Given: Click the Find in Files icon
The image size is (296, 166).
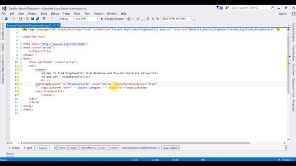Looking at the screenshot, I should pos(138,19).
